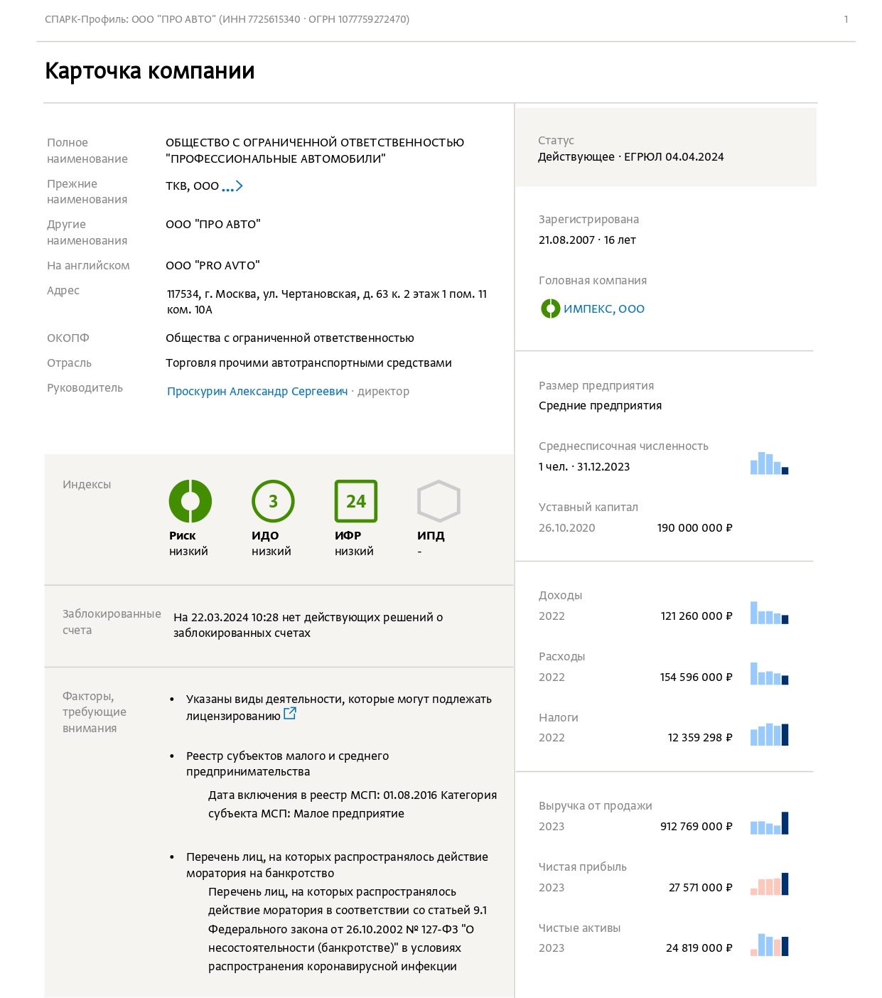This screenshot has width=882, height=998.
Task: Expand previous names arrow after ТКВ, ООО
Action: 232,186
